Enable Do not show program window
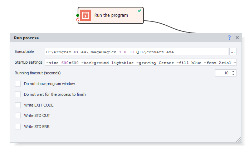The width and height of the screenshot is (249, 153). [x=18, y=84]
